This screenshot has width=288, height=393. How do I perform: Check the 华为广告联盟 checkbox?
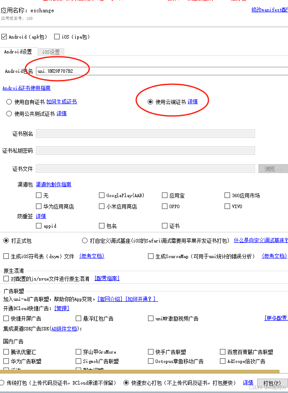pos(6,361)
